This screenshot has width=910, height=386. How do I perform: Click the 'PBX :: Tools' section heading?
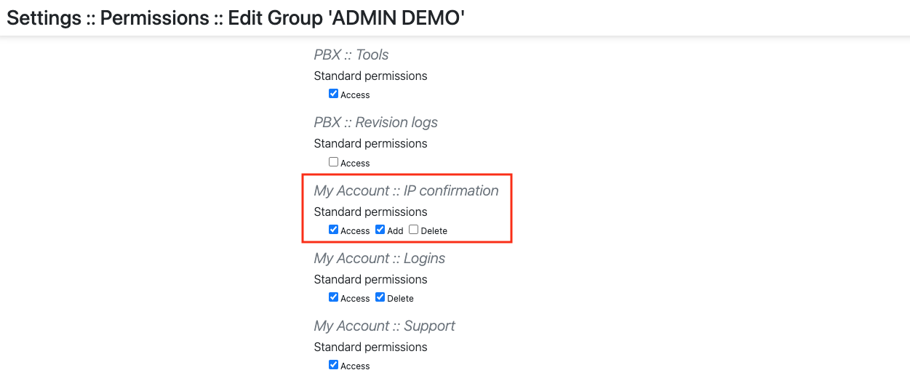[351, 55]
